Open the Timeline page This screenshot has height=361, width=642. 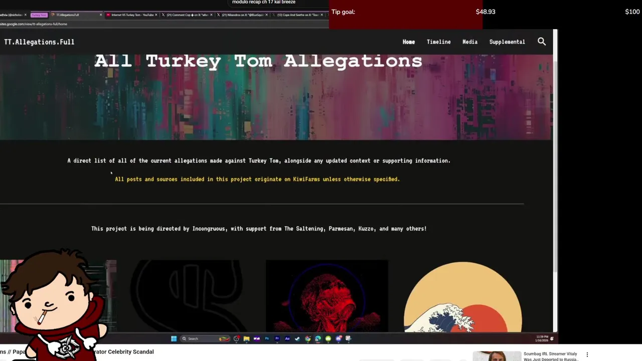coord(439,42)
